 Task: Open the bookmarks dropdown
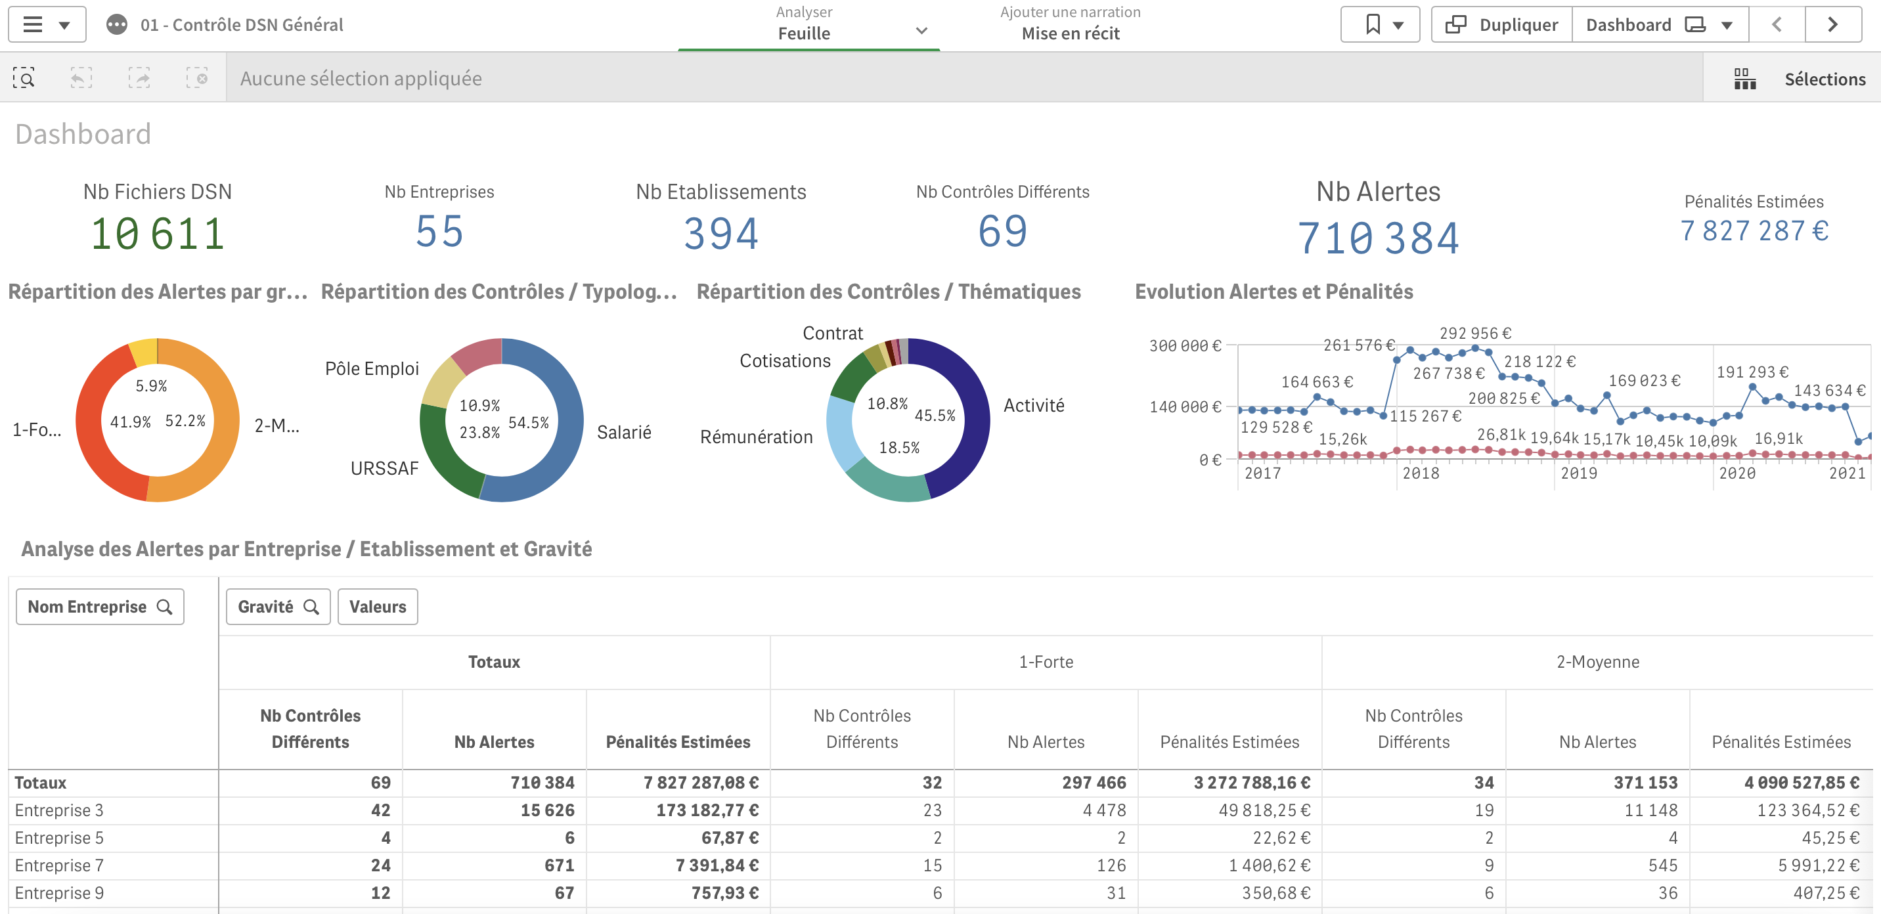[x=1380, y=25]
